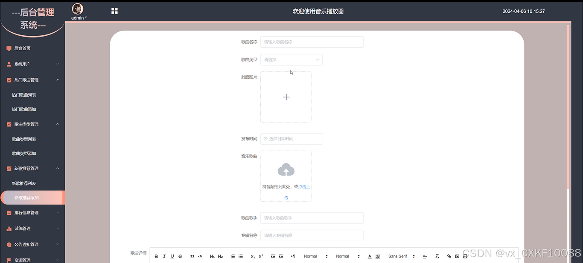Expand the 系统管理 menu
This screenshot has height=263, width=583.
pos(32,229)
